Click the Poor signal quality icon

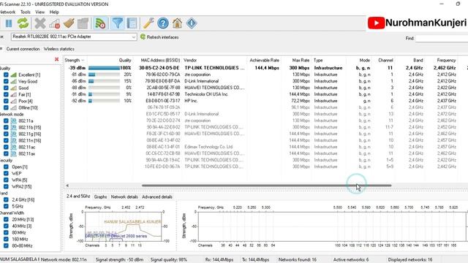tap(14, 101)
